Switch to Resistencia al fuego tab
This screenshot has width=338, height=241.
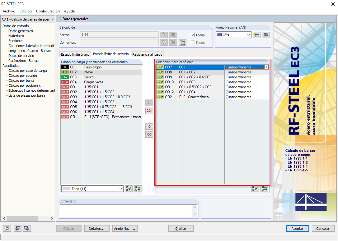point(147,54)
